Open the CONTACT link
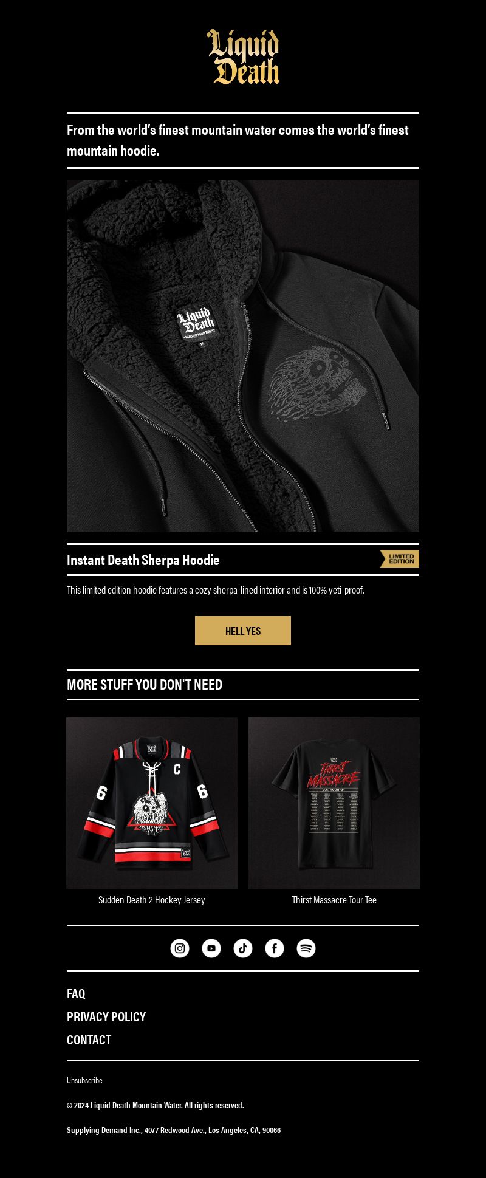486x1178 pixels. [89, 1039]
